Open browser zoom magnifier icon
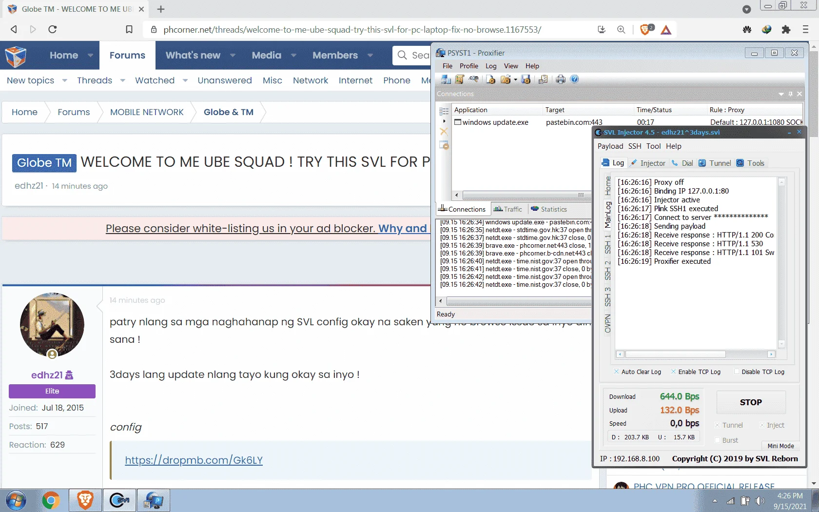This screenshot has height=512, width=819. pos(621,29)
